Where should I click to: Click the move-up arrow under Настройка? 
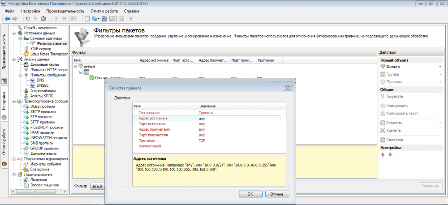pos(383,155)
